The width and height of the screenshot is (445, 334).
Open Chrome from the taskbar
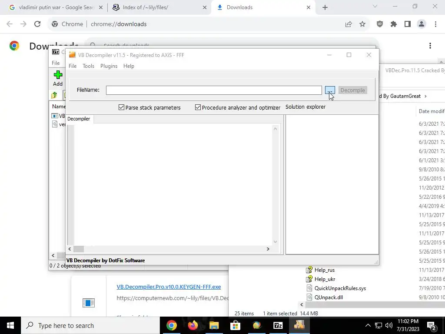click(171, 325)
